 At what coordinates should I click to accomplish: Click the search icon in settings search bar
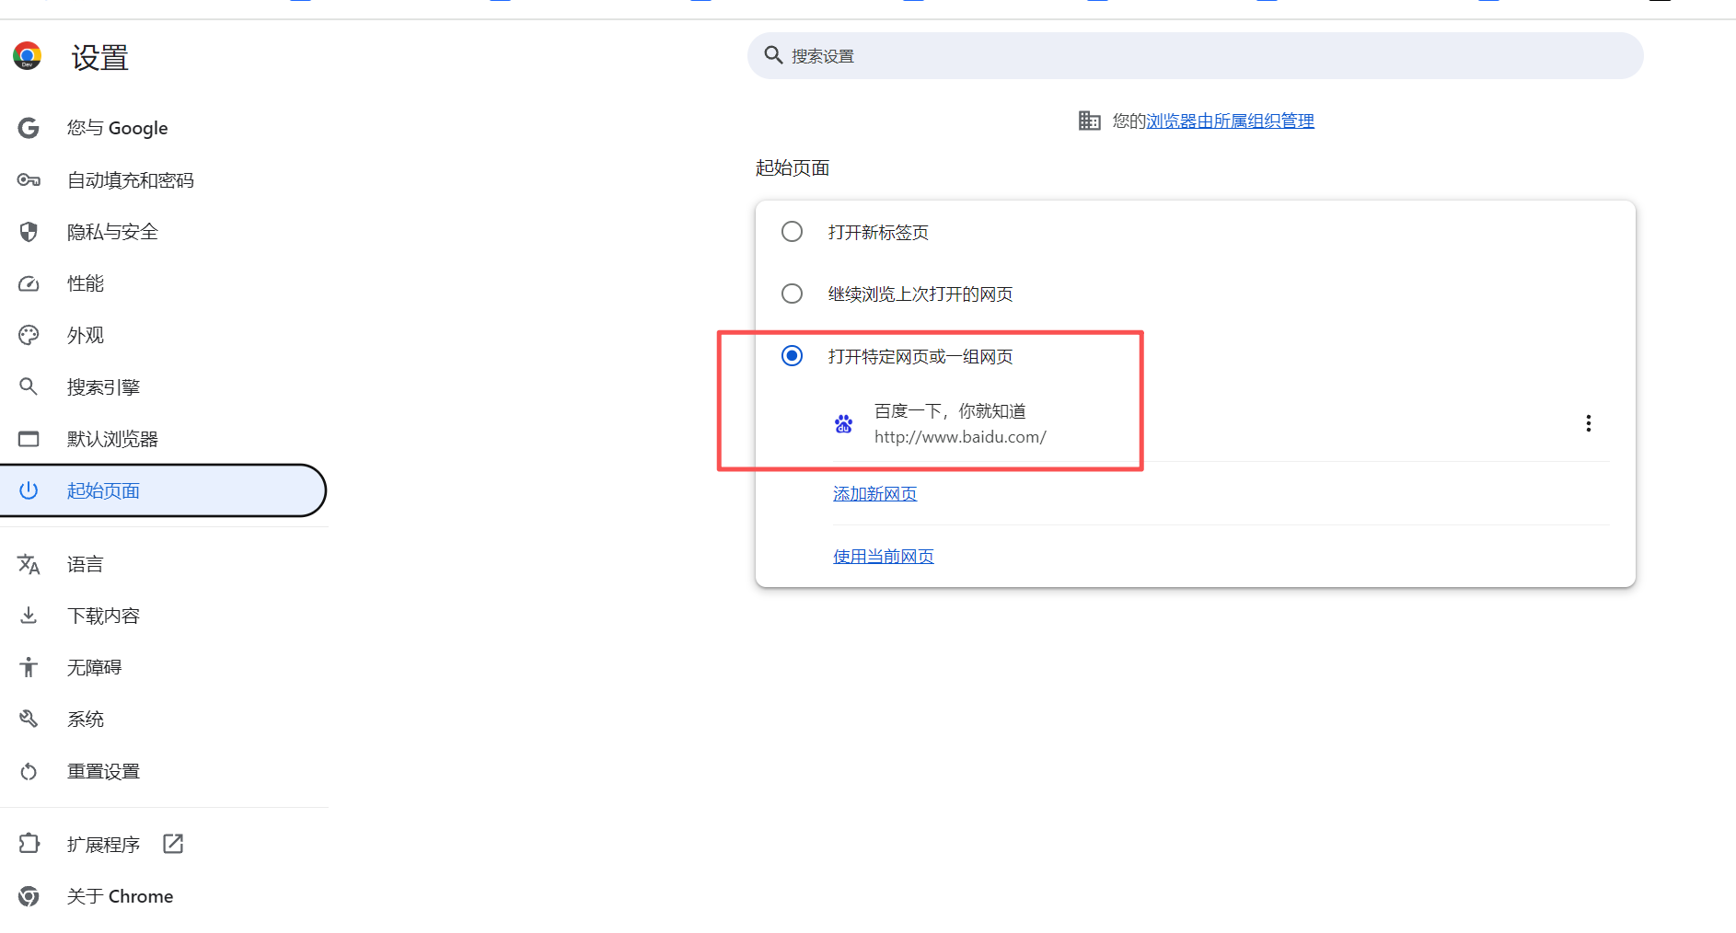[773, 55]
